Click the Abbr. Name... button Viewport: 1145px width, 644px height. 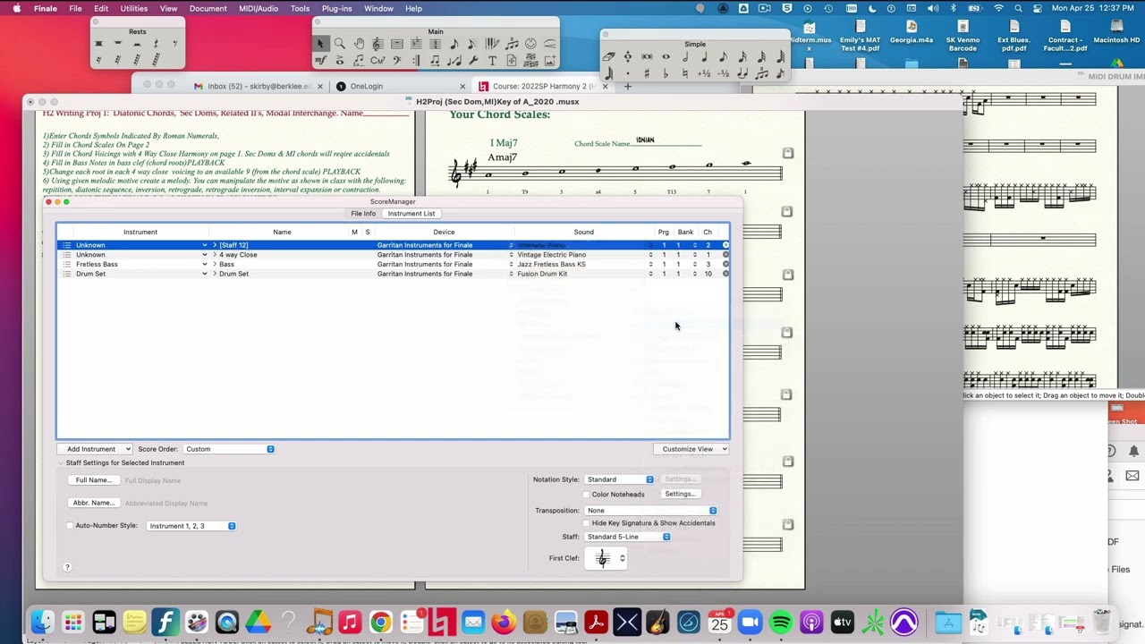point(94,503)
